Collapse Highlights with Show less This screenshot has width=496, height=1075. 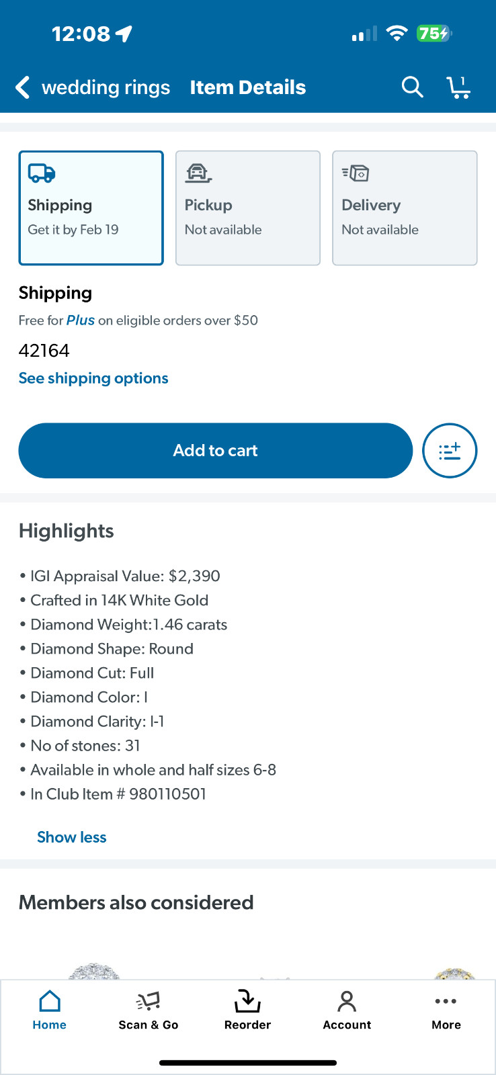click(71, 836)
